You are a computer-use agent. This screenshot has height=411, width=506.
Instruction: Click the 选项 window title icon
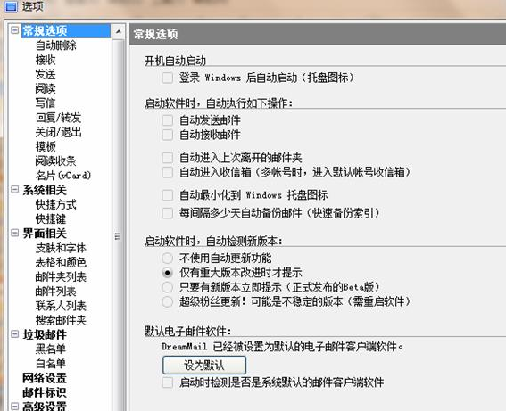coord(11,6)
